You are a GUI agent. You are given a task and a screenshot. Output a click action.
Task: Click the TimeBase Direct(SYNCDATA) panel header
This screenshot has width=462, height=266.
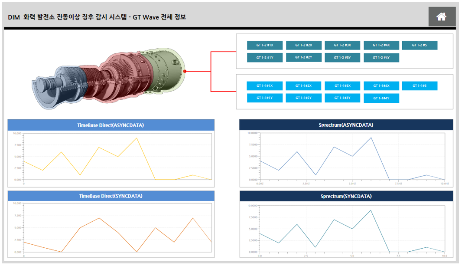[111, 196]
